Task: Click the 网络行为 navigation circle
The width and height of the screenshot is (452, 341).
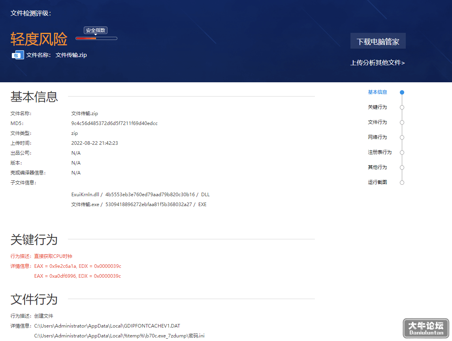Action: [x=402, y=137]
